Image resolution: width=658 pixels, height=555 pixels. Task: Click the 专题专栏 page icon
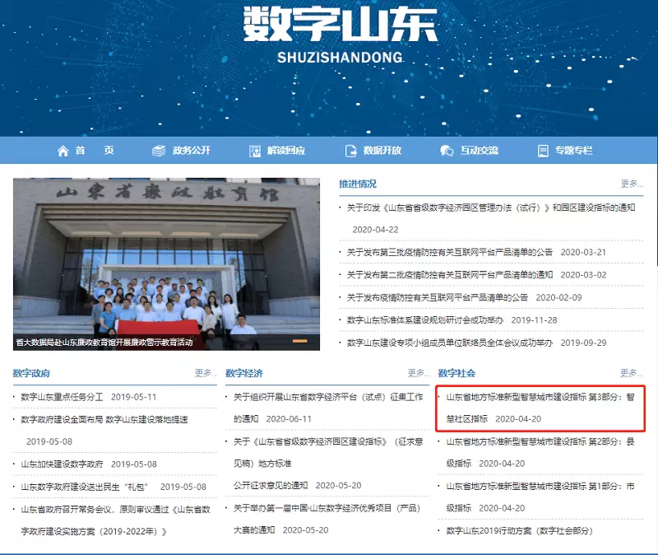[x=543, y=151]
